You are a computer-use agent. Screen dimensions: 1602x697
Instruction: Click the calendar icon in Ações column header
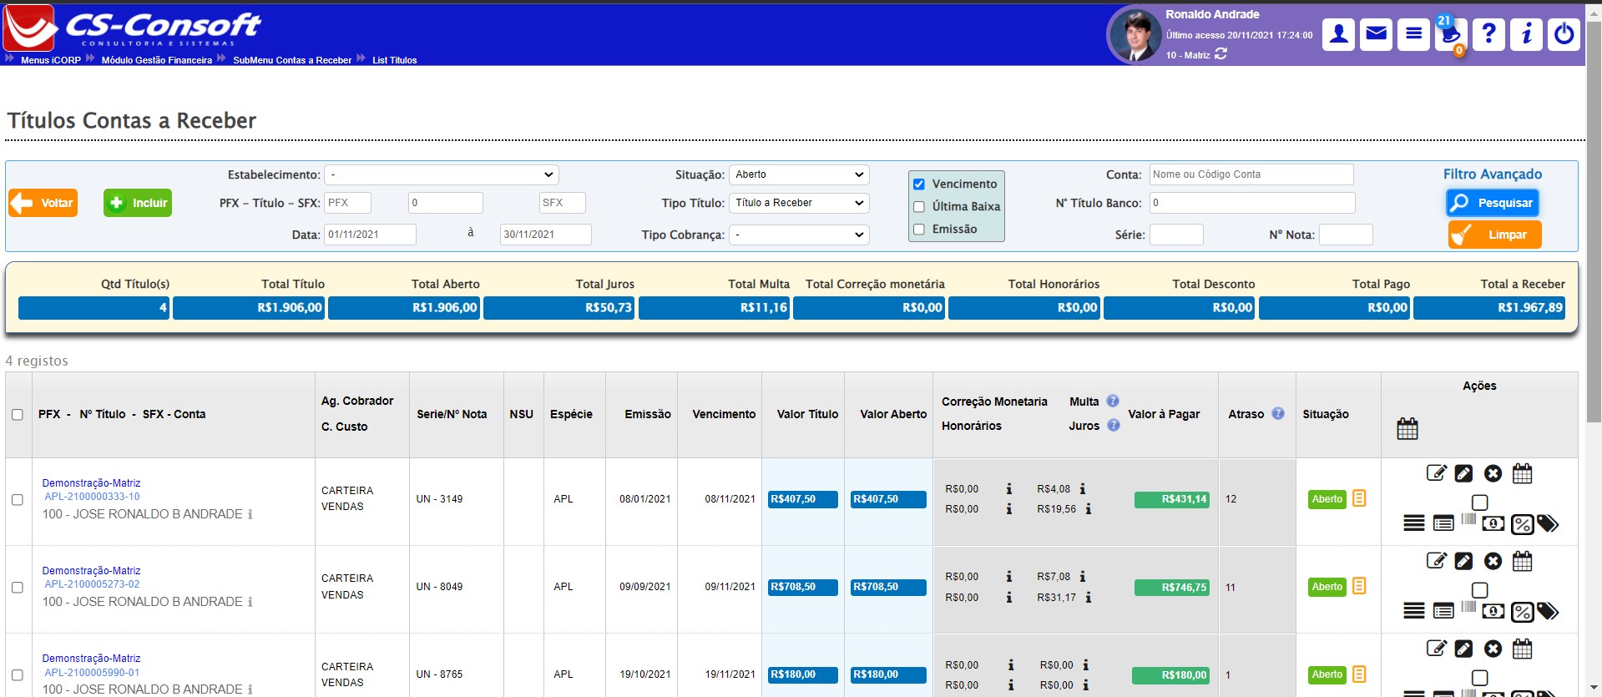pos(1407,429)
